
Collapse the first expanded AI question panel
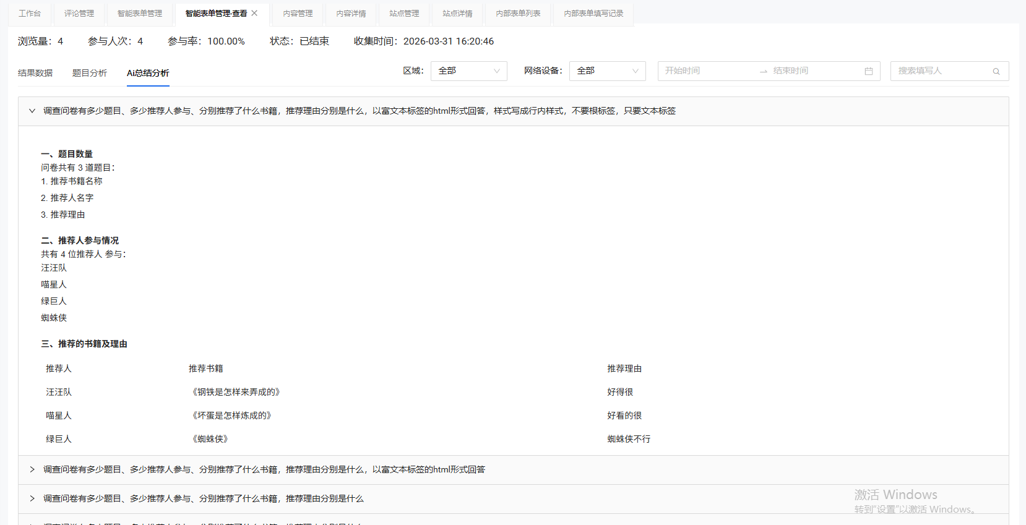(32, 111)
